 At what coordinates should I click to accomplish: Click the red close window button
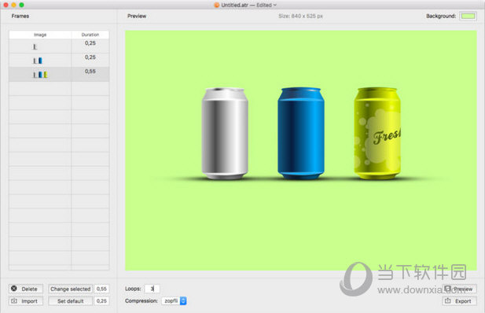pyautogui.click(x=6, y=5)
